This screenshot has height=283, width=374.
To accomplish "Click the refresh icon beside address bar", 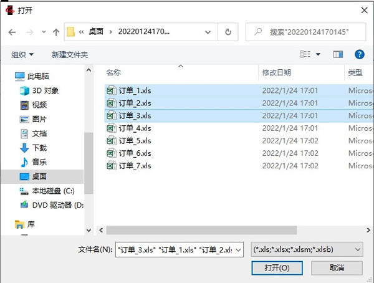I will [x=228, y=31].
